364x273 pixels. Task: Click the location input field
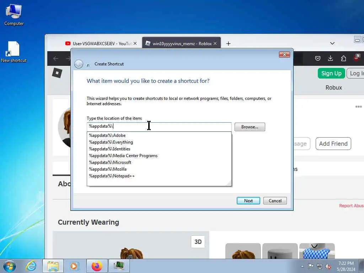(x=159, y=127)
